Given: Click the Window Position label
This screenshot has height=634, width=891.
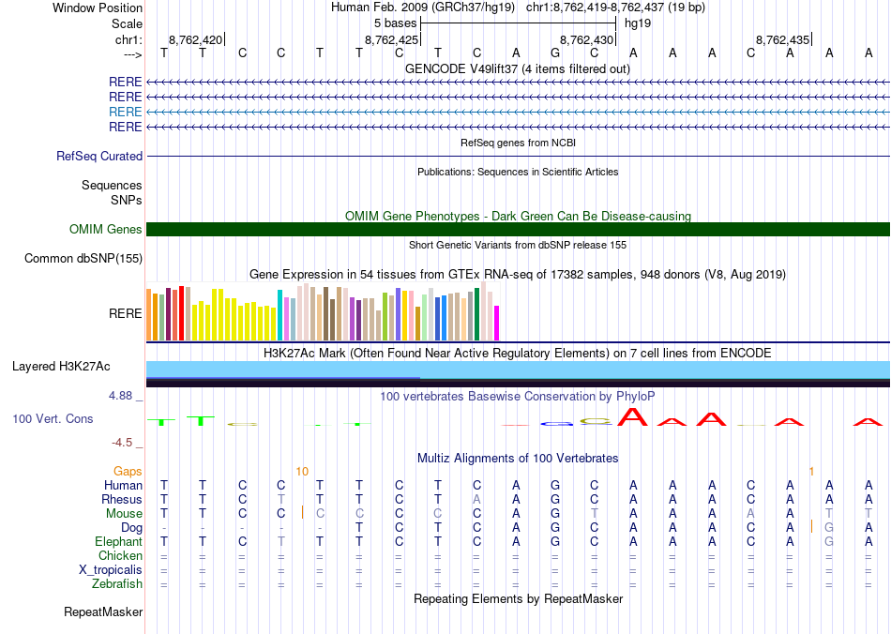Looking at the screenshot, I should (x=98, y=8).
